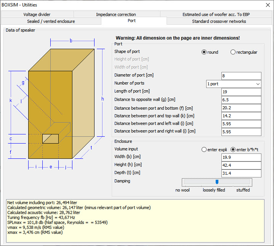This screenshot has height=246, width=274.
Task: Click the Damping slider handle
Action: pos(217,182)
